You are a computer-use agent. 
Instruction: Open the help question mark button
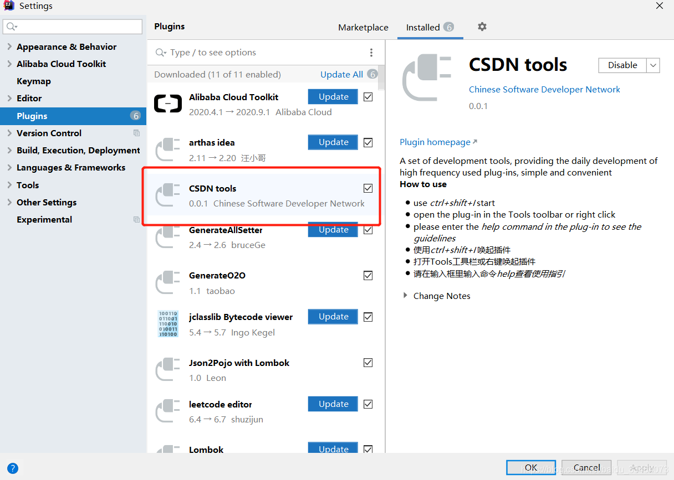[12, 468]
